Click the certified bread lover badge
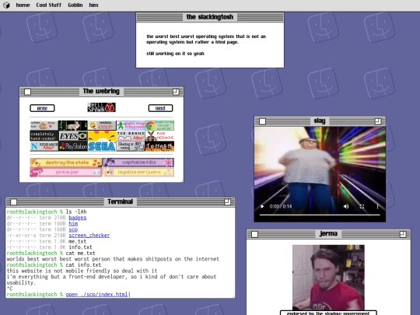Screen dimensions: 420x315 pyautogui.click(x=44, y=125)
